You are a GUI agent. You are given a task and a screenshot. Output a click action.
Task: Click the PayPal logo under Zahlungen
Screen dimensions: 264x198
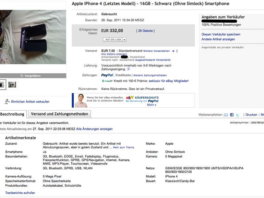[x=107, y=75]
